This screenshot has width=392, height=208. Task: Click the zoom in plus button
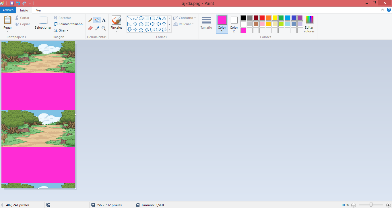(x=388, y=205)
